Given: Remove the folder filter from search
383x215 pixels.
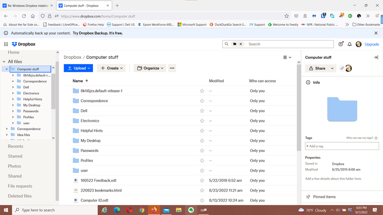Looking at the screenshot, I should click(x=241, y=44).
